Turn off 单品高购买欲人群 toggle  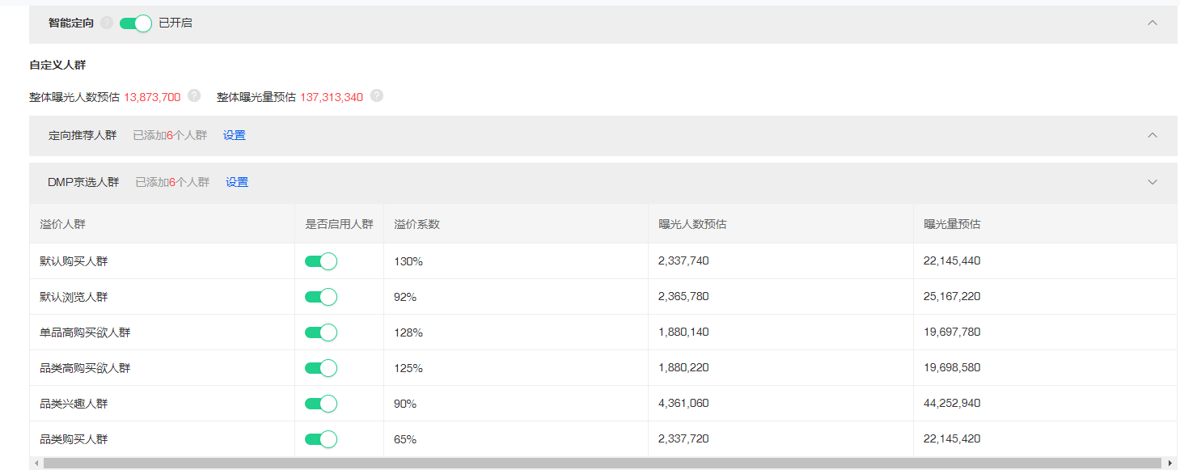click(x=320, y=332)
